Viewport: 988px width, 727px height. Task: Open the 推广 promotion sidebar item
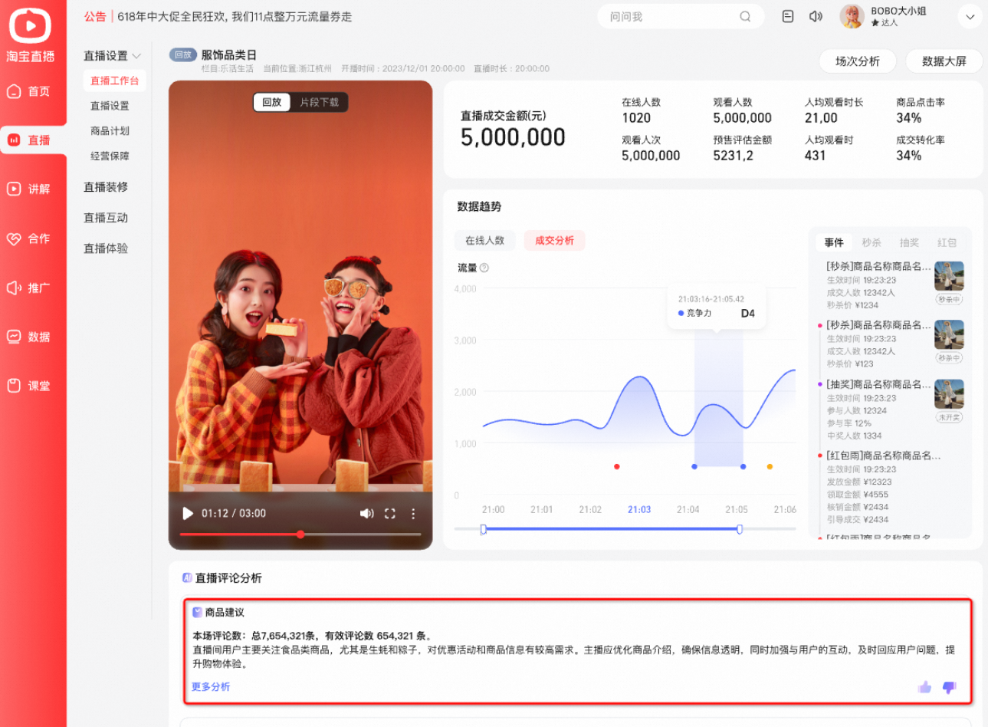point(29,288)
